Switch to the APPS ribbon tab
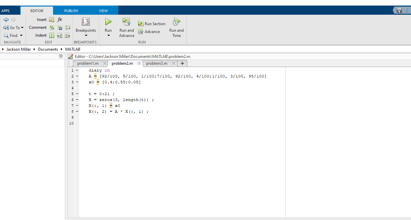Image resolution: width=411 pixels, height=220 pixels. pos(6,11)
